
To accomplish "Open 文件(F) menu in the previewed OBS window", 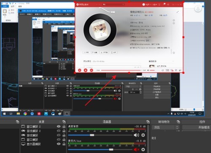I will (22, 14).
